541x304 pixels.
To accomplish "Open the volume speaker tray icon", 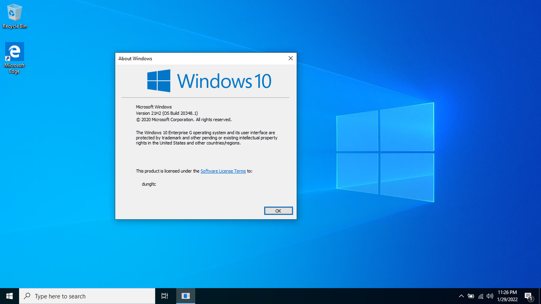I will tap(490, 296).
